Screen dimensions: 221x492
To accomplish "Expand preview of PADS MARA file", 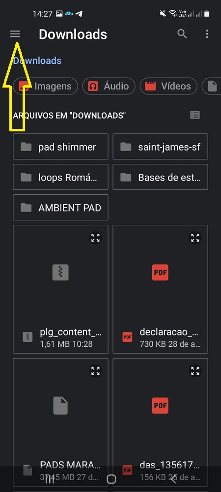I will [x=95, y=371].
